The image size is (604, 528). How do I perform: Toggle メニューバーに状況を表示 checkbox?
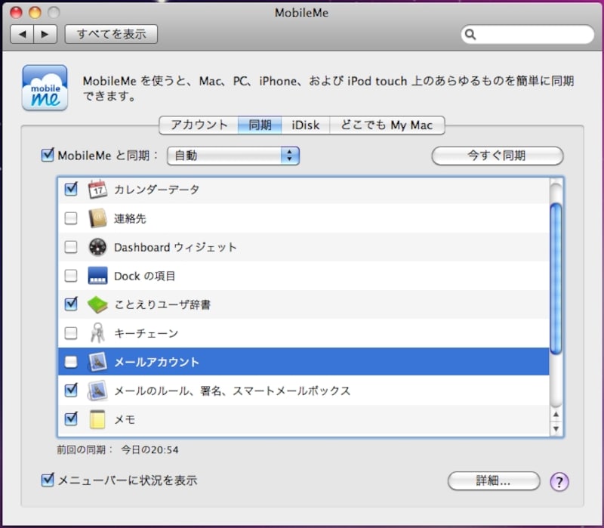48,480
